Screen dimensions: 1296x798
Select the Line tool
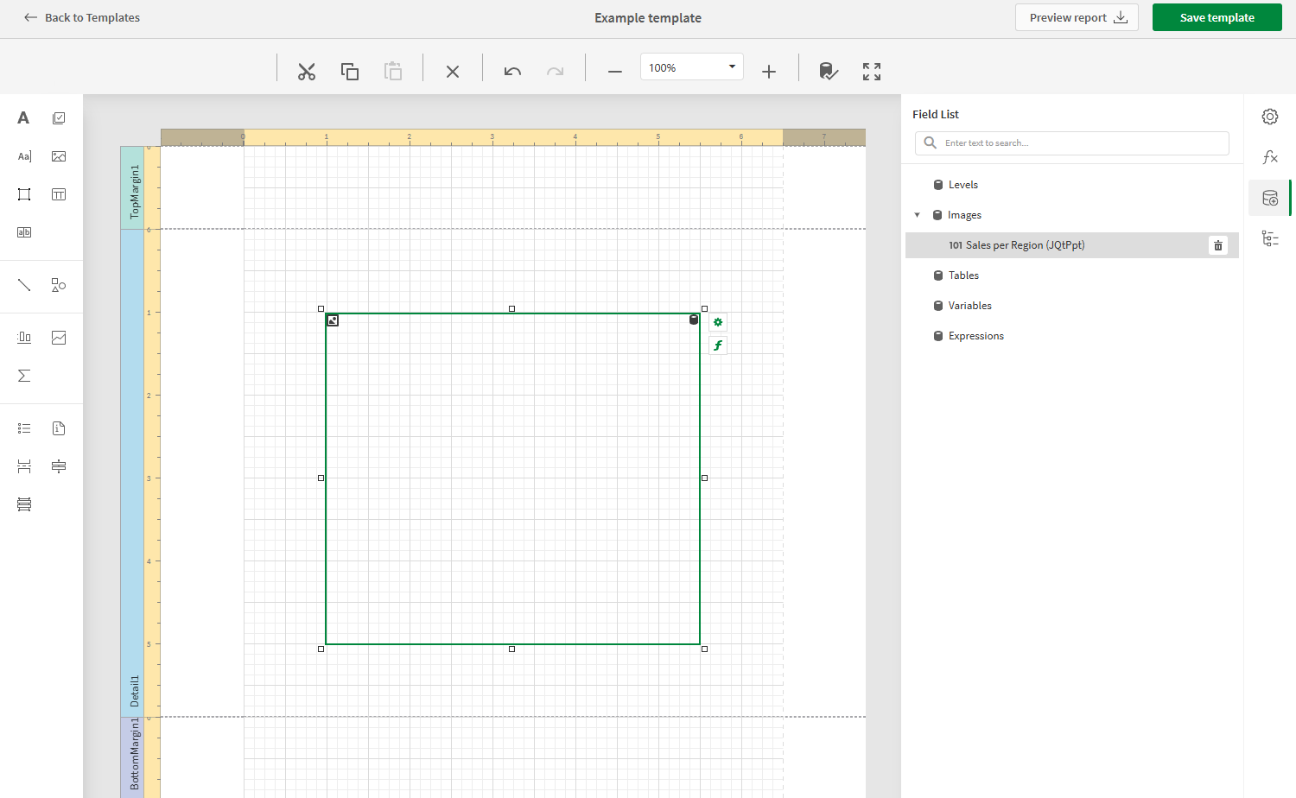pyautogui.click(x=23, y=285)
